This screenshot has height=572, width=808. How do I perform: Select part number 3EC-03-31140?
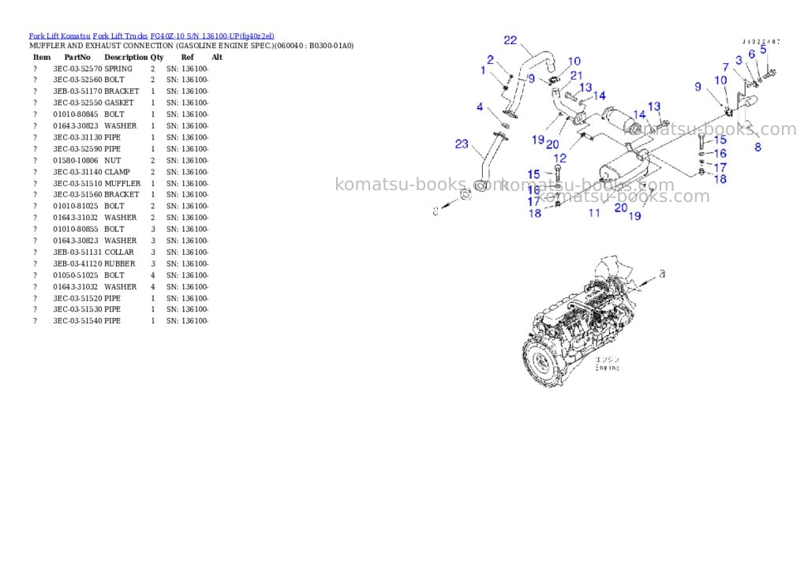pyautogui.click(x=77, y=172)
